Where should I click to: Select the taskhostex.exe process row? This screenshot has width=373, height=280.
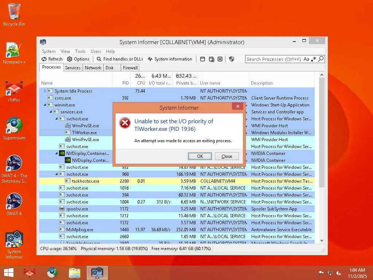(177, 181)
